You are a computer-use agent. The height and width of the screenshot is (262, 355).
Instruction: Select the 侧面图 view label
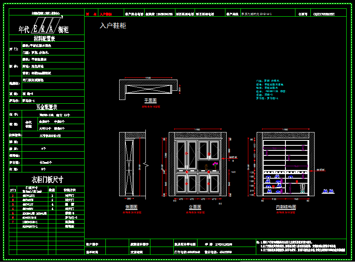tap(131, 207)
